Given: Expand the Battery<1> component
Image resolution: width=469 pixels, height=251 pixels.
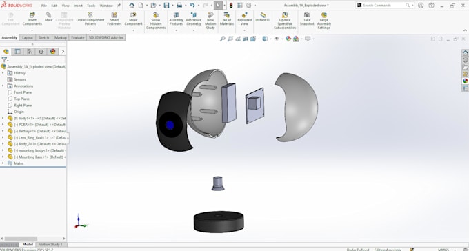Looking at the screenshot, I should click(3, 131).
